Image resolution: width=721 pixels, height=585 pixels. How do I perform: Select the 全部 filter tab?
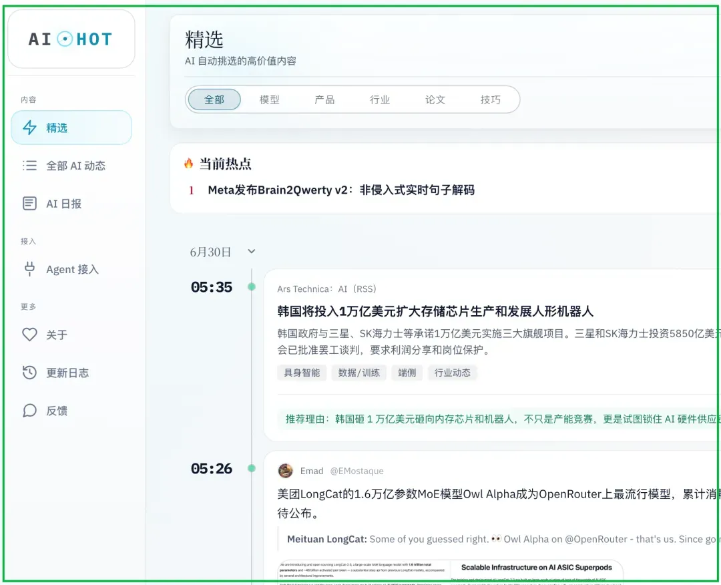pos(214,100)
